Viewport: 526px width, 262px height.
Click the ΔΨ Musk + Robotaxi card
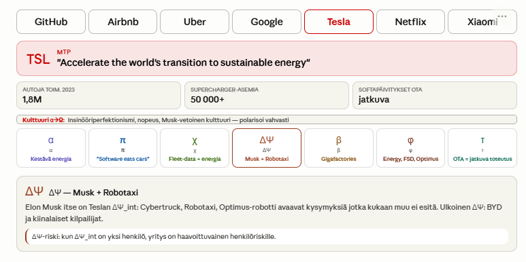[x=267, y=148]
